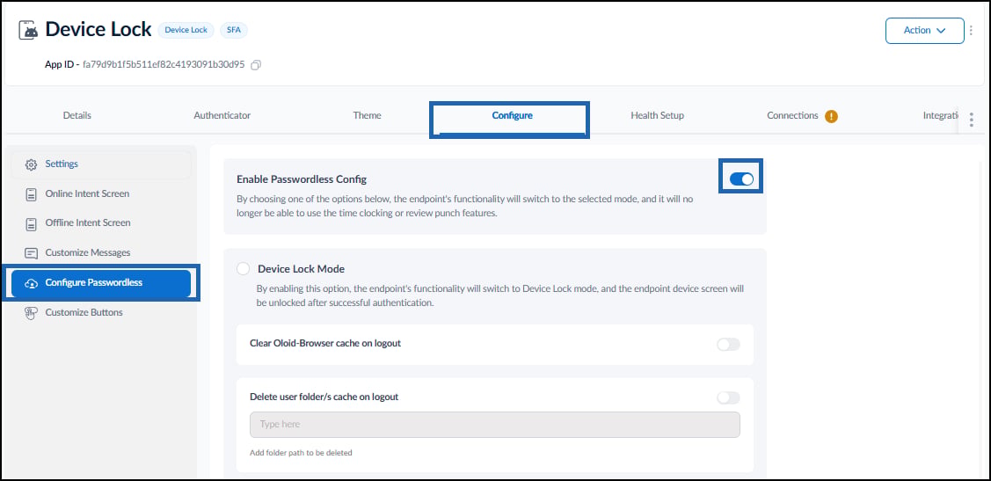This screenshot has height=481, width=991.
Task: Expand the Action dropdown button
Action: (x=925, y=31)
